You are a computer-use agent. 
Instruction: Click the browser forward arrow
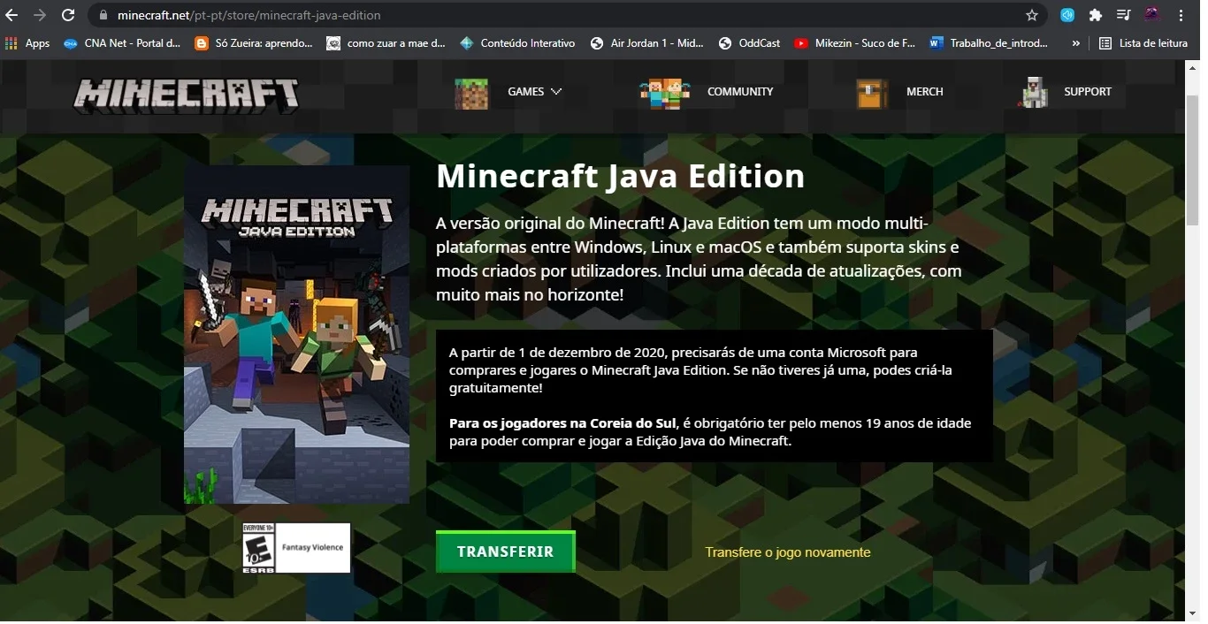pos(40,15)
